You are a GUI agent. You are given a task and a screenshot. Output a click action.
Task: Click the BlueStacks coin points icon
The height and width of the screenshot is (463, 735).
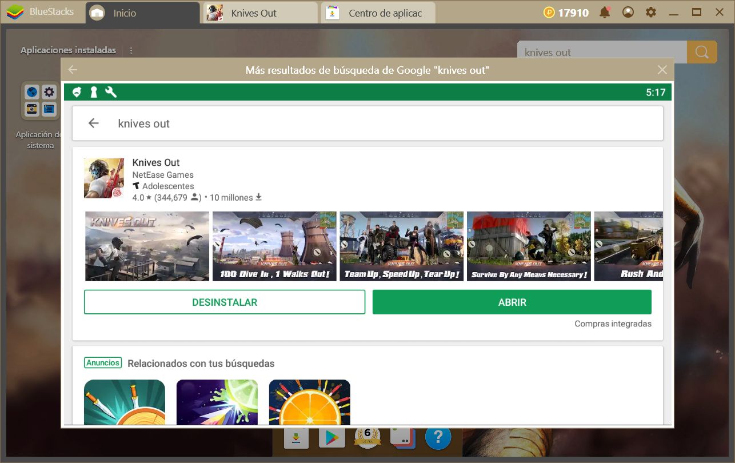(549, 12)
